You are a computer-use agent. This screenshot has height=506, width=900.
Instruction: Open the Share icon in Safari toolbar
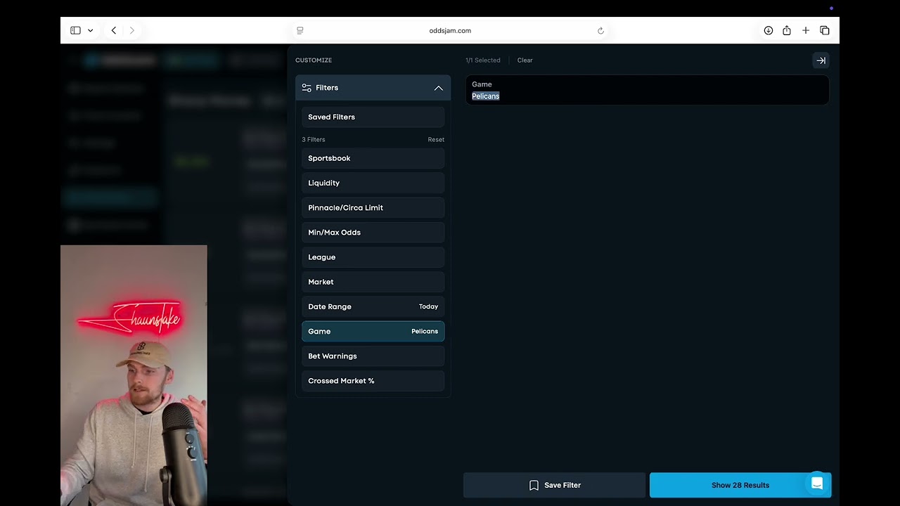pos(787,30)
